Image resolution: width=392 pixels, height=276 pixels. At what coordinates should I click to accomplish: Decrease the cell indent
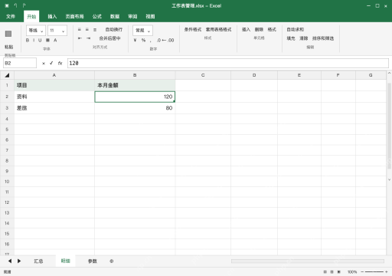click(80, 38)
